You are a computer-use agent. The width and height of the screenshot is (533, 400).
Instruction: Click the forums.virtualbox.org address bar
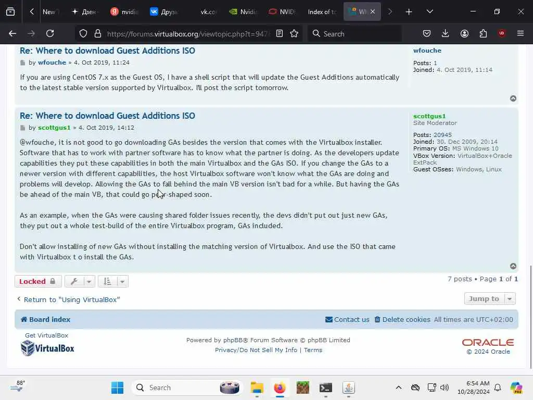188,34
